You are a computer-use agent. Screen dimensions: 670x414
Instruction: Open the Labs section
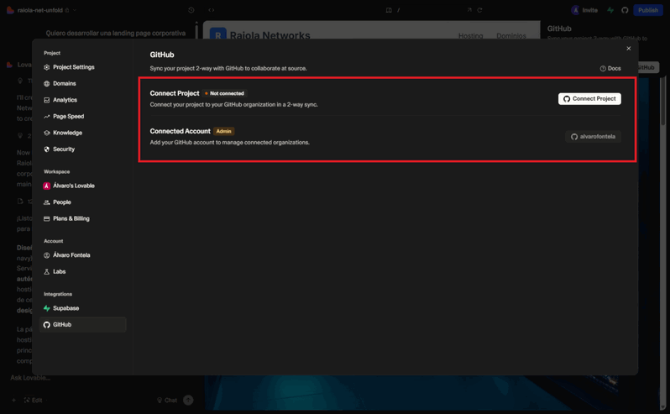point(55,271)
